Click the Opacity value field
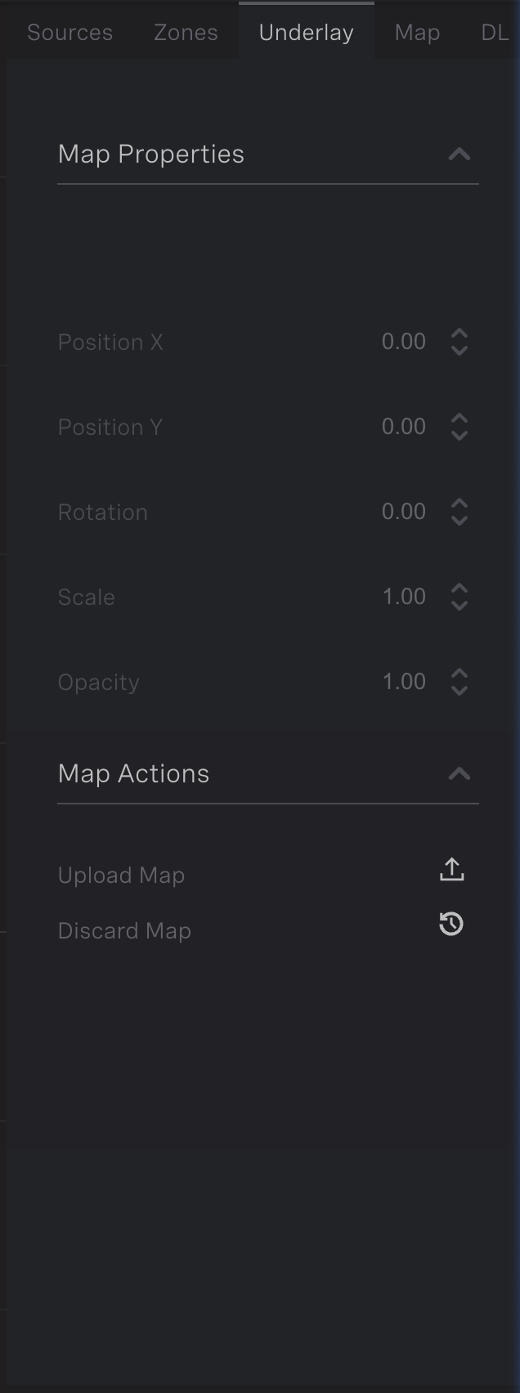Viewport: 520px width, 1393px height. coord(404,682)
